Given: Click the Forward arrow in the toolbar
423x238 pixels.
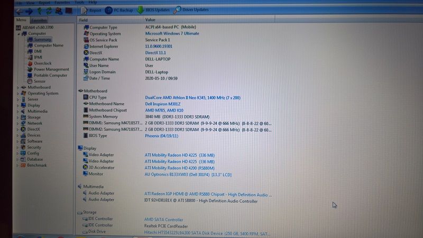Looking at the screenshot, I should point(29,11).
